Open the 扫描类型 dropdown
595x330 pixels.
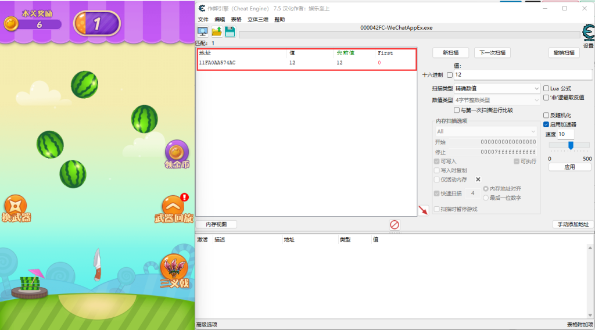pos(497,88)
